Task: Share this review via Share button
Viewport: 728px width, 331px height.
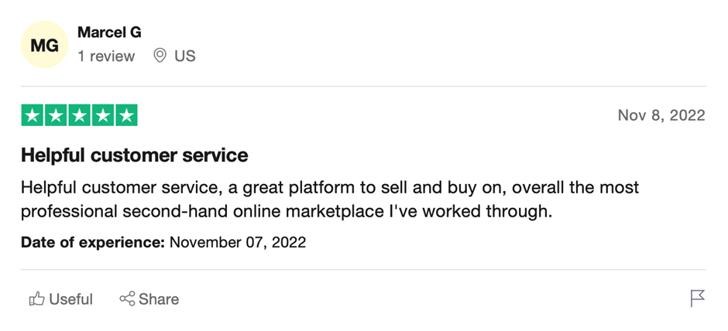Action: 149,299
